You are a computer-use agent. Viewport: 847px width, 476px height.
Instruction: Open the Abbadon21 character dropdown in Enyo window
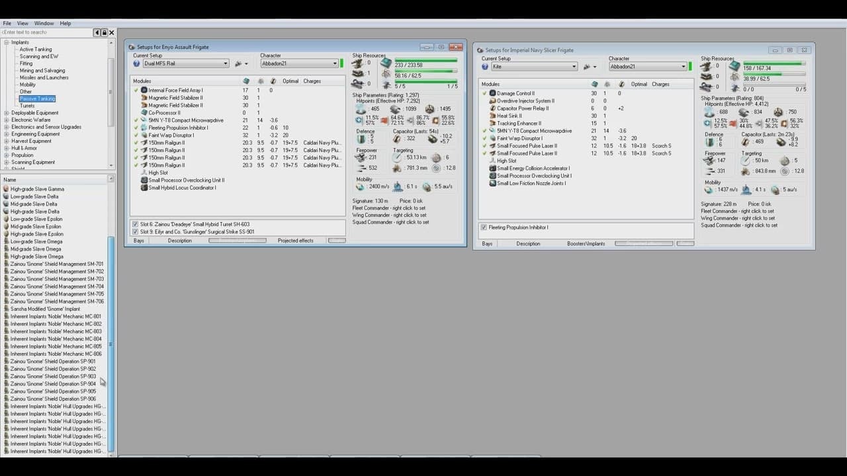pos(335,63)
